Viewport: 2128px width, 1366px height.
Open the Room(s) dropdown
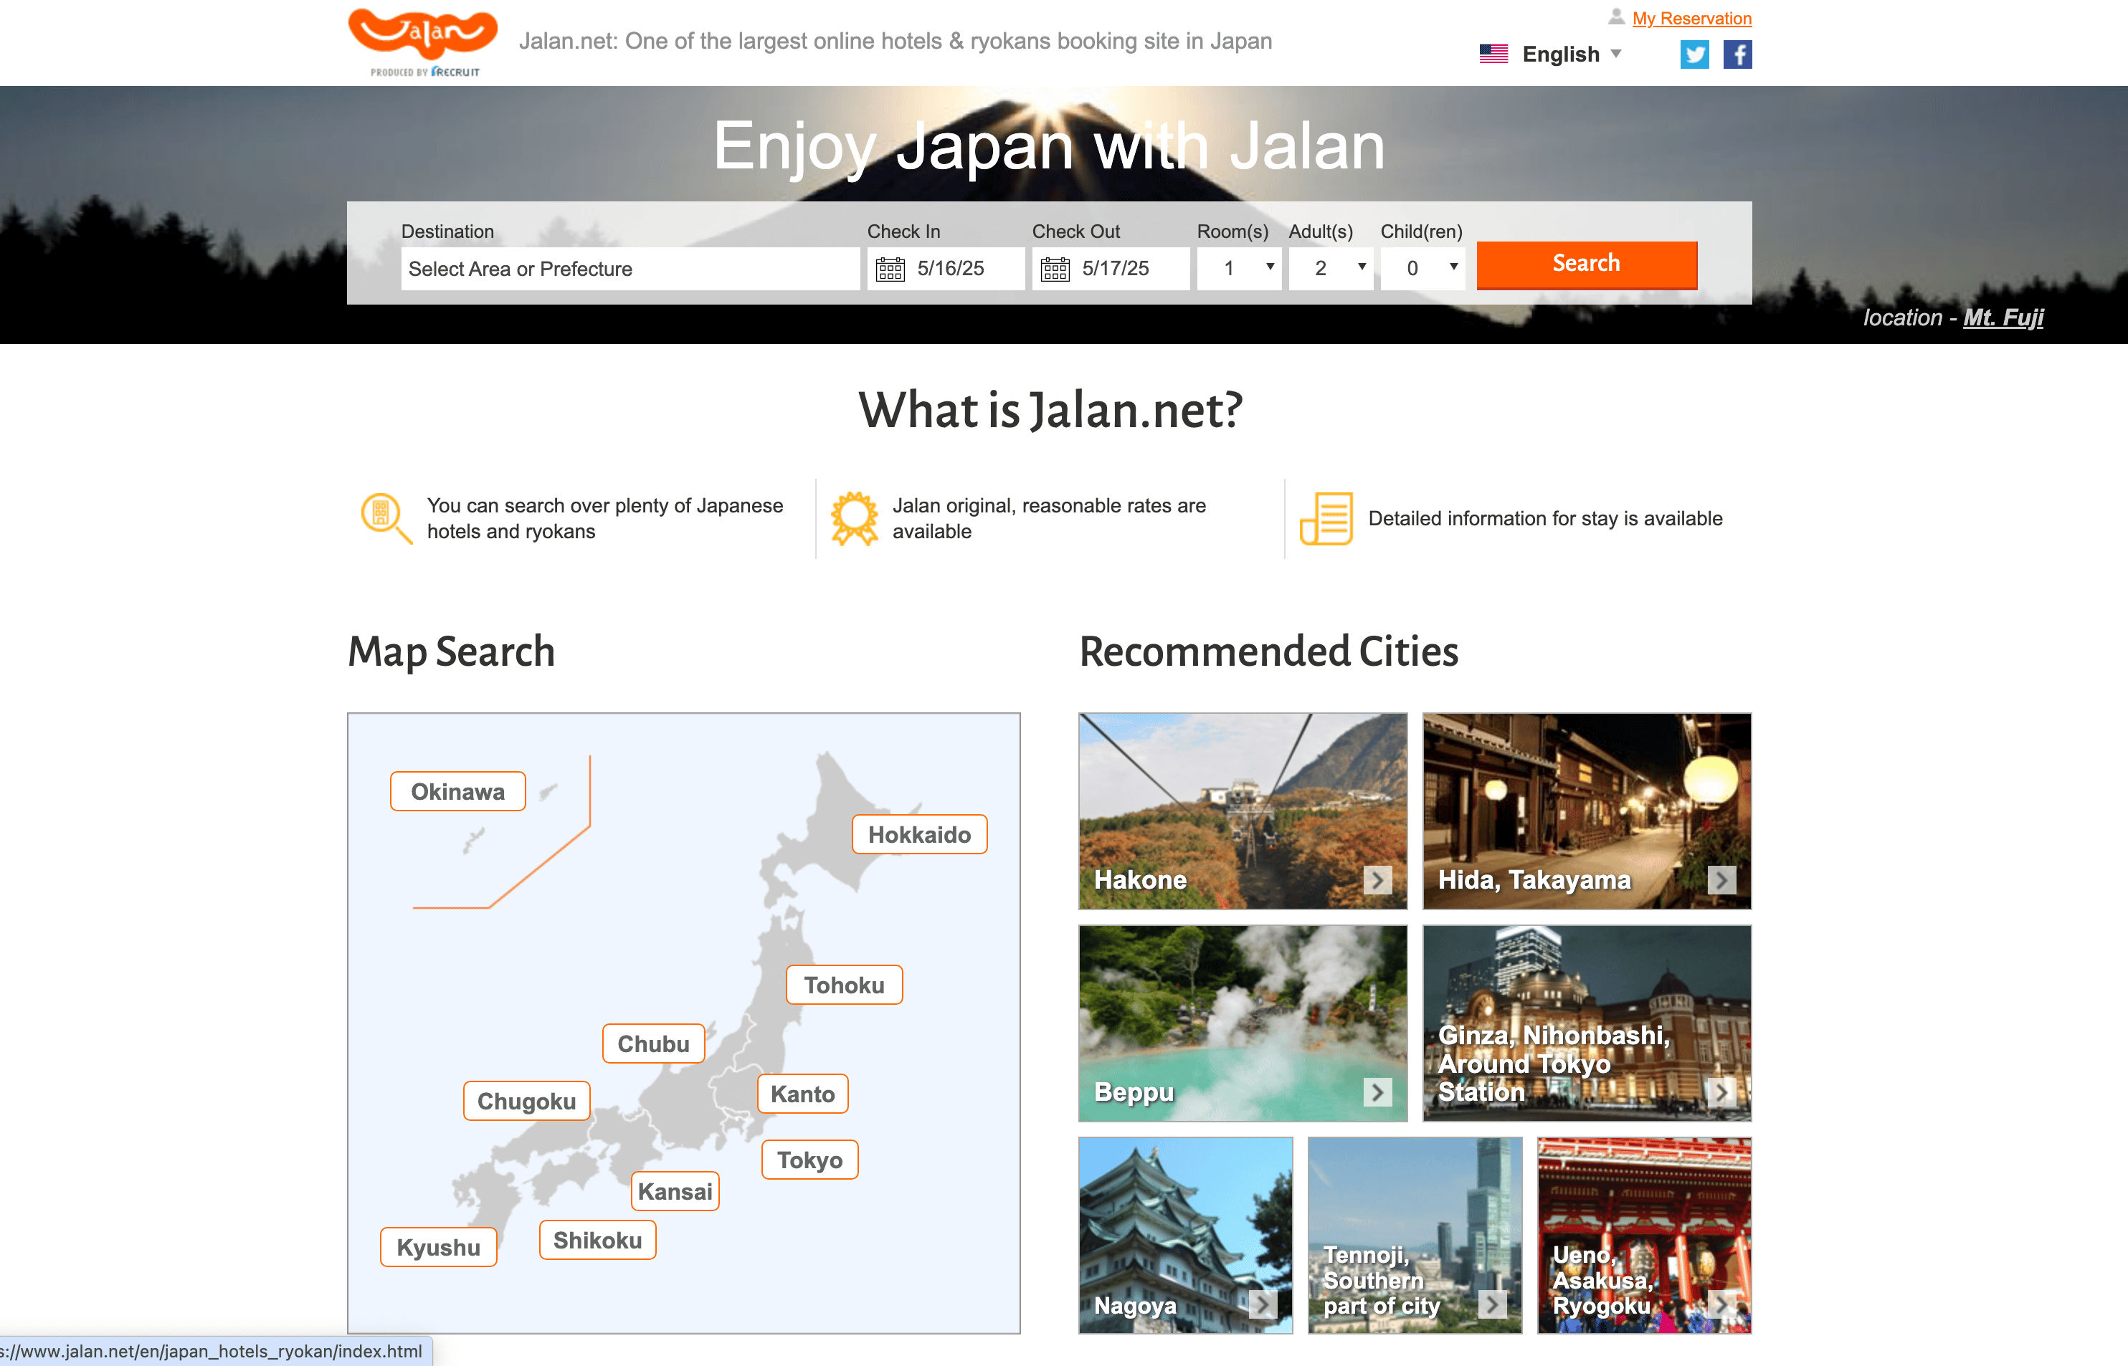coord(1240,268)
